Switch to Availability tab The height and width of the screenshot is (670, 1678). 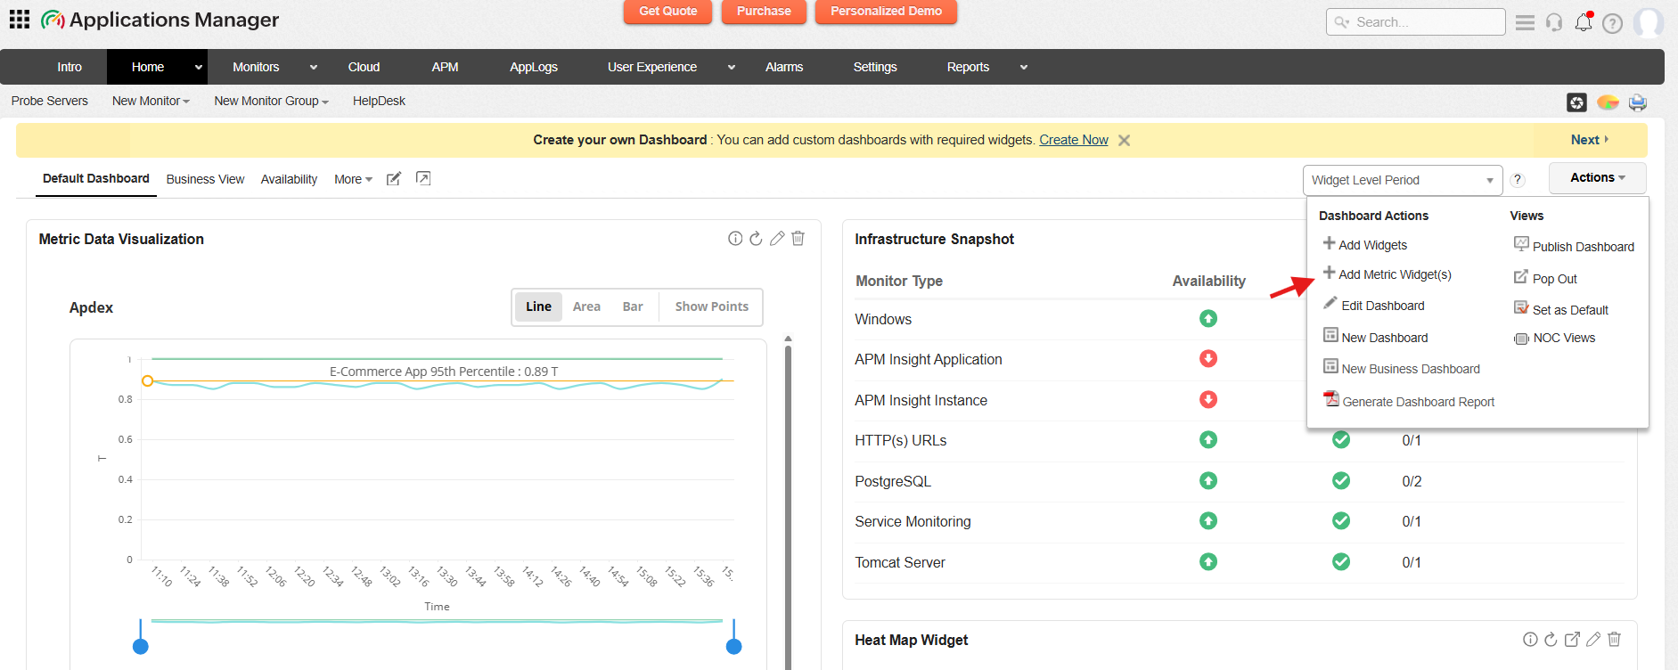coord(289,179)
